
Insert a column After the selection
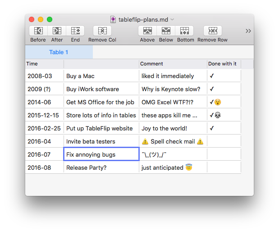click(x=57, y=31)
